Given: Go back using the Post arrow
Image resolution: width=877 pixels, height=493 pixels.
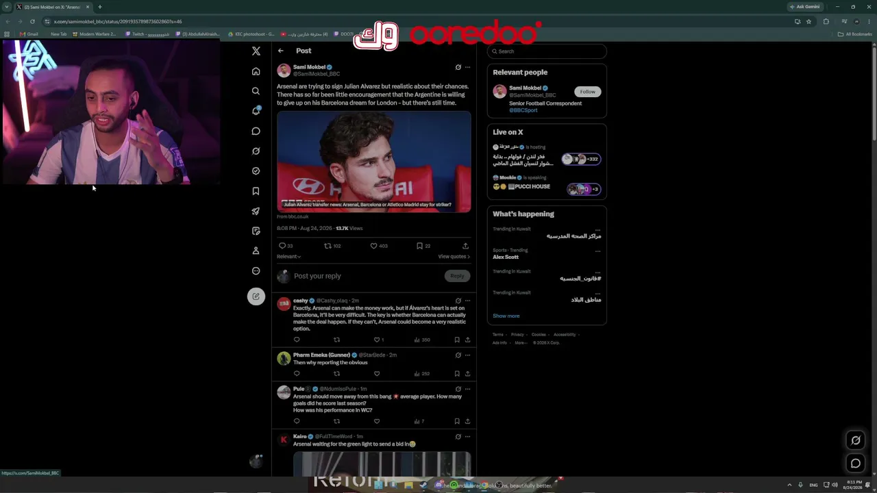Looking at the screenshot, I should (280, 51).
